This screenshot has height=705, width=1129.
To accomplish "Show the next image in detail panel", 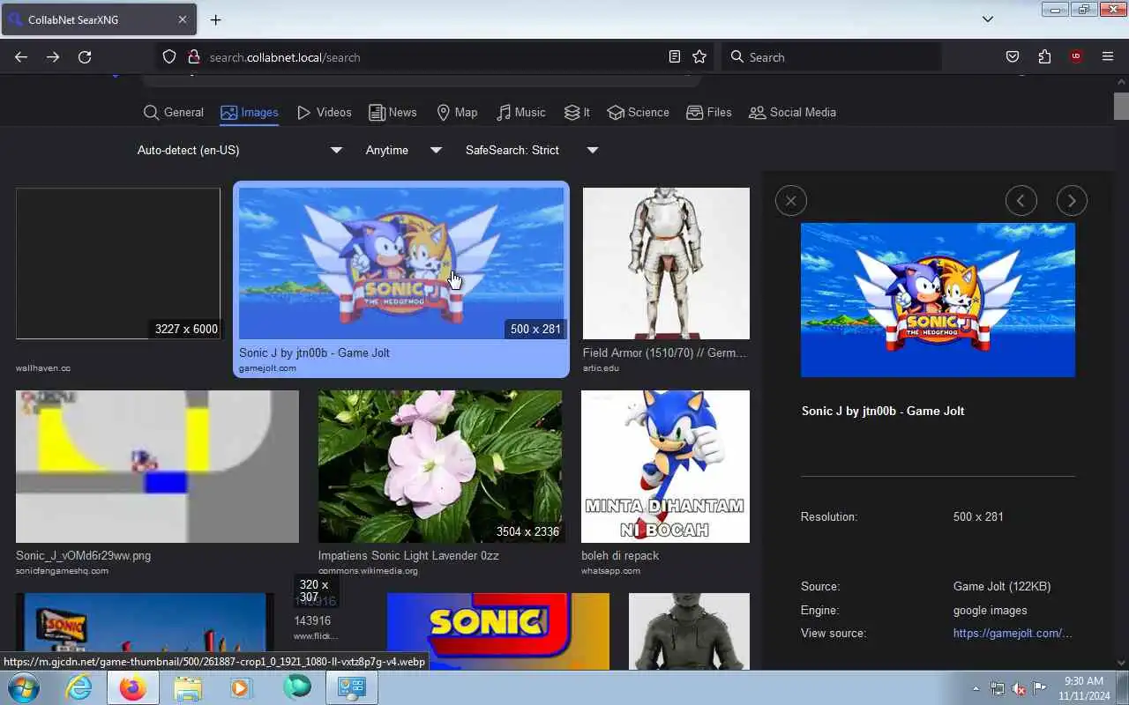I will coord(1072,201).
